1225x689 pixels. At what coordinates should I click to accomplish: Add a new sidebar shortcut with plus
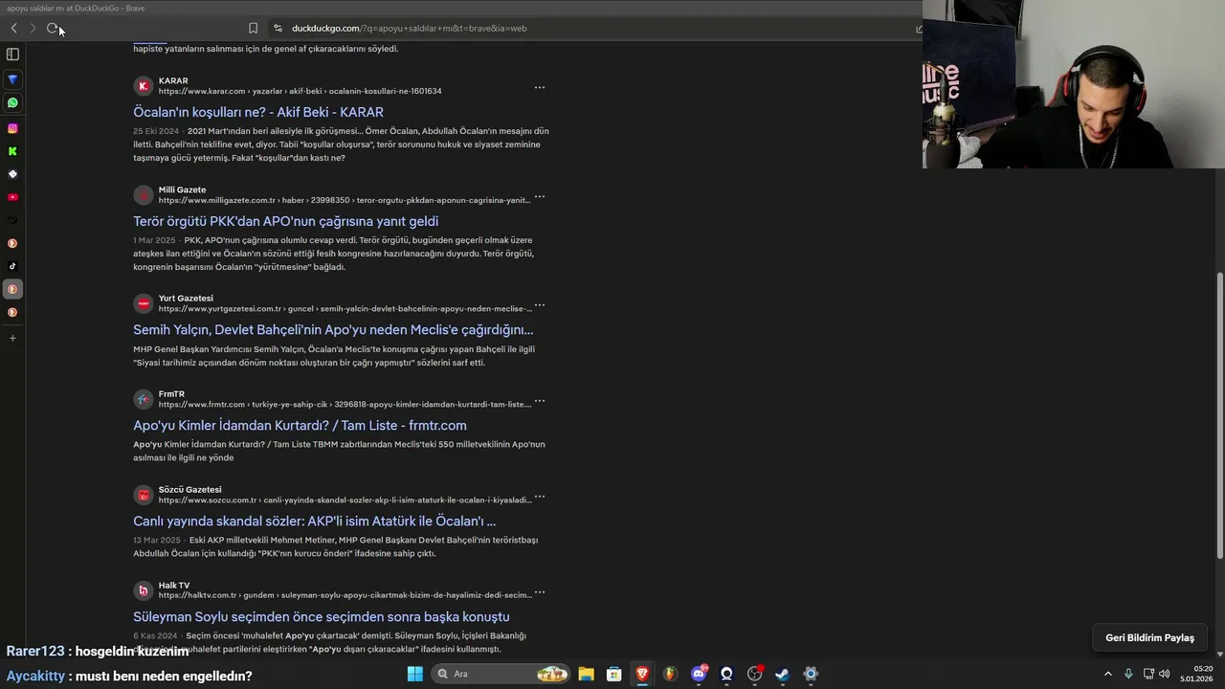coord(12,338)
